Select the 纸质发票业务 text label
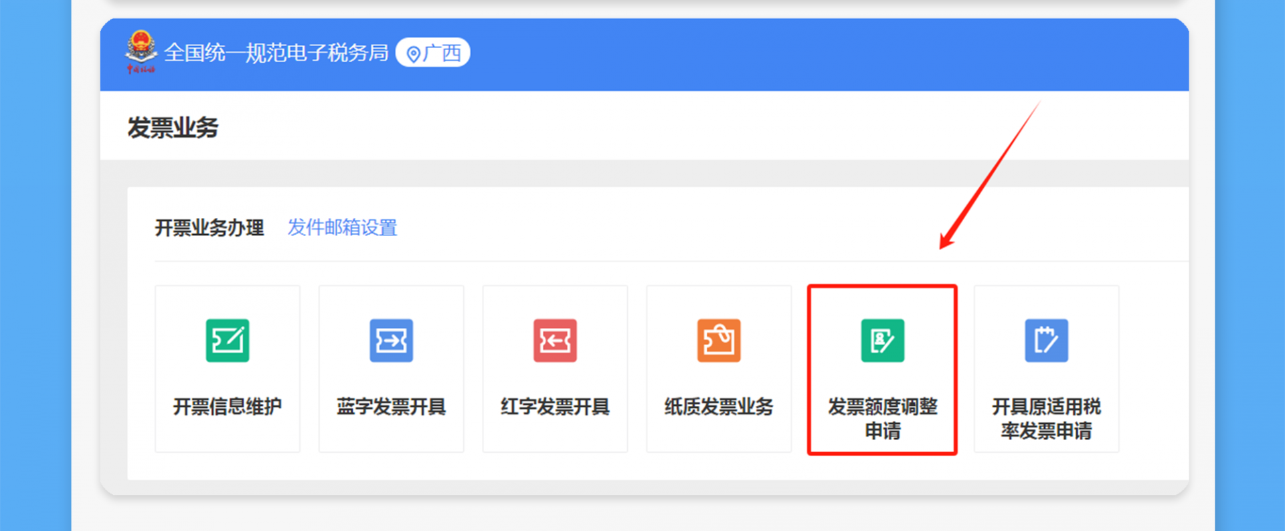1285x531 pixels. coord(719,407)
